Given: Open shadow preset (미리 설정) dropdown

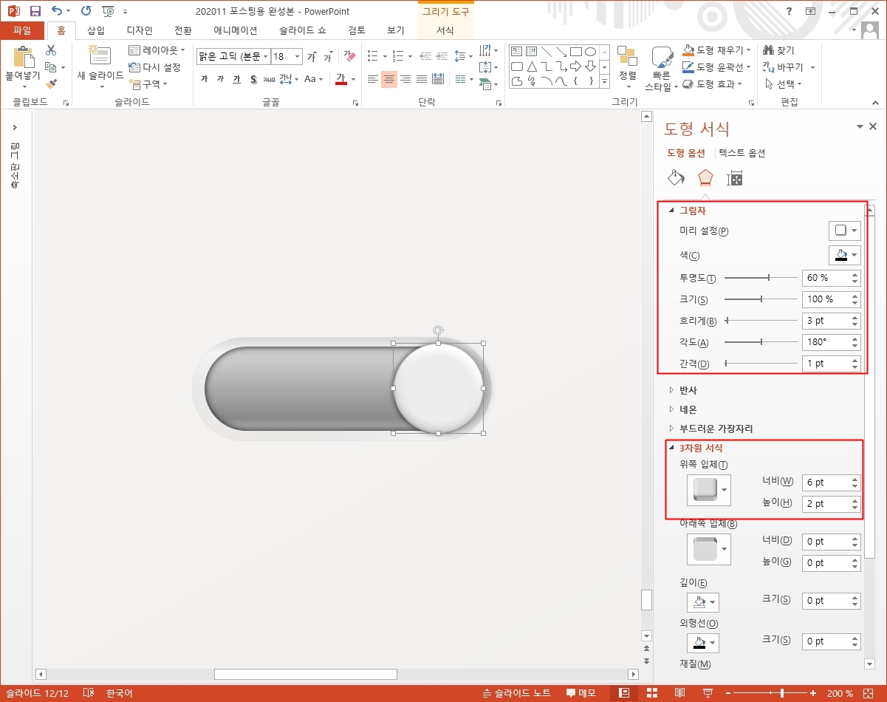Looking at the screenshot, I should [x=845, y=231].
